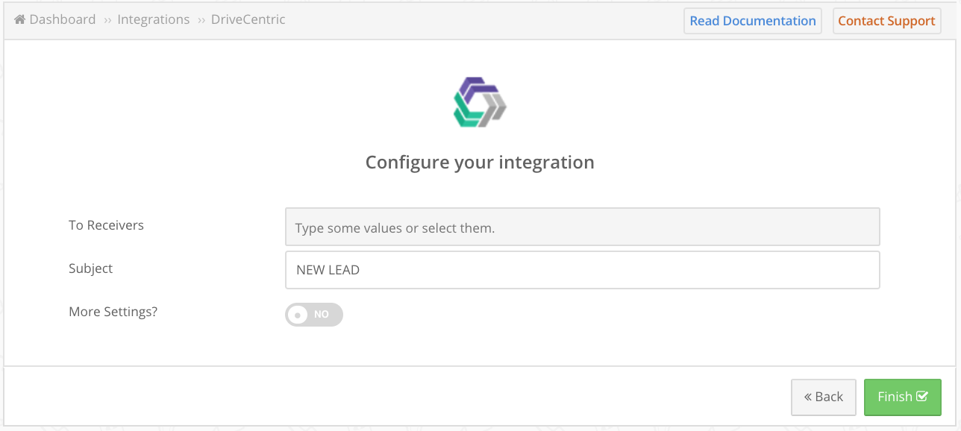Click the chevron separator before DriveCentric
The width and height of the screenshot is (961, 431).
click(201, 20)
